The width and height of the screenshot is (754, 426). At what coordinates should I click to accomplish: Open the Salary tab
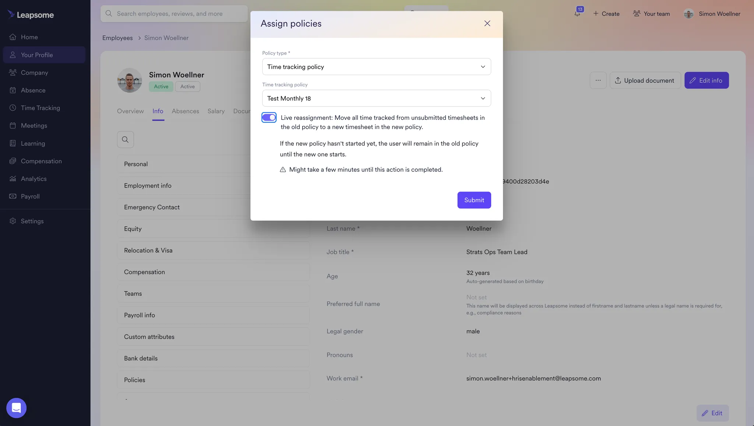[x=216, y=111]
